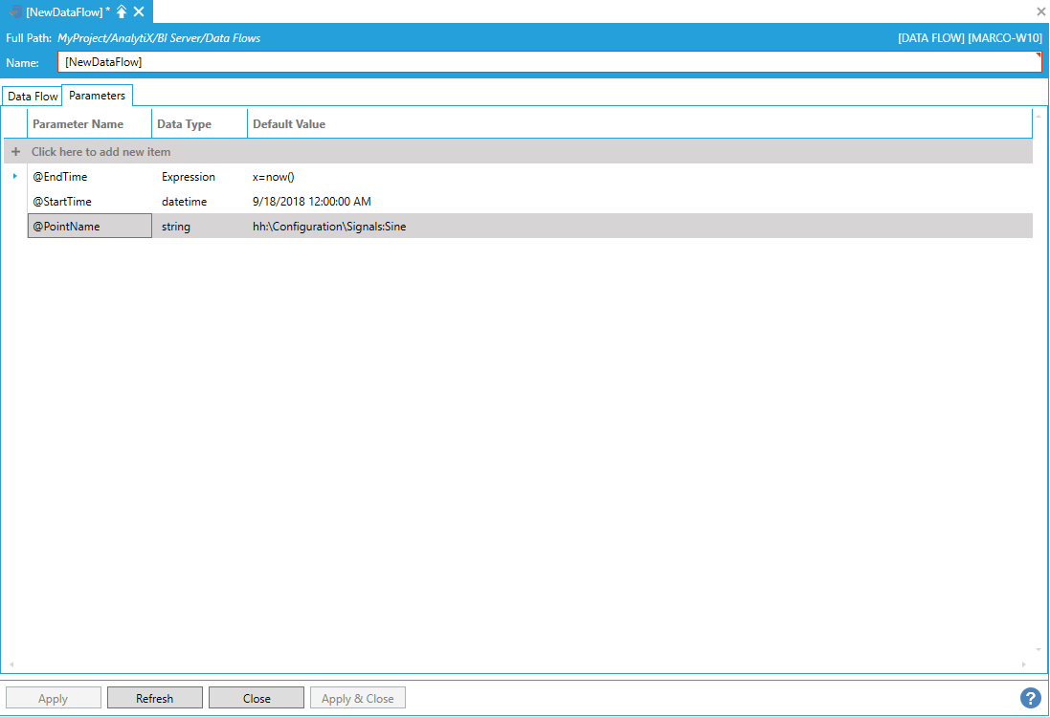Image resolution: width=1050 pixels, height=718 pixels.
Task: Sort by Parameter Name column header
Action: [x=78, y=124]
